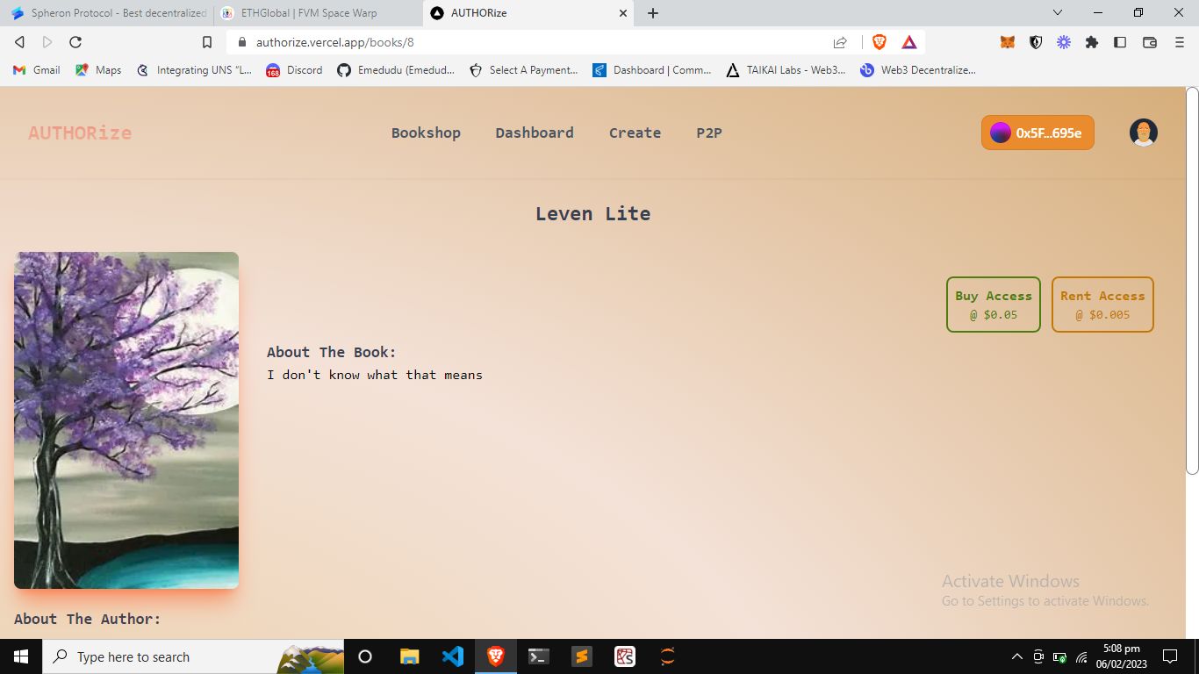
Task: Launch Visual Studio Code from taskbar
Action: pyautogui.click(x=453, y=656)
